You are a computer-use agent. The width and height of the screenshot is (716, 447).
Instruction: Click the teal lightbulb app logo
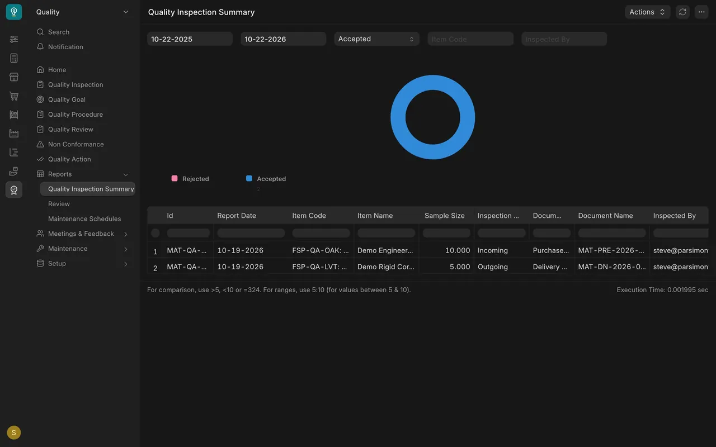tap(14, 12)
